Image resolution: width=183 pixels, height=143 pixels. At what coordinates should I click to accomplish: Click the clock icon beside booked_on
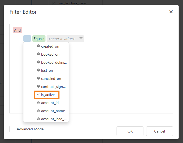click(38, 54)
